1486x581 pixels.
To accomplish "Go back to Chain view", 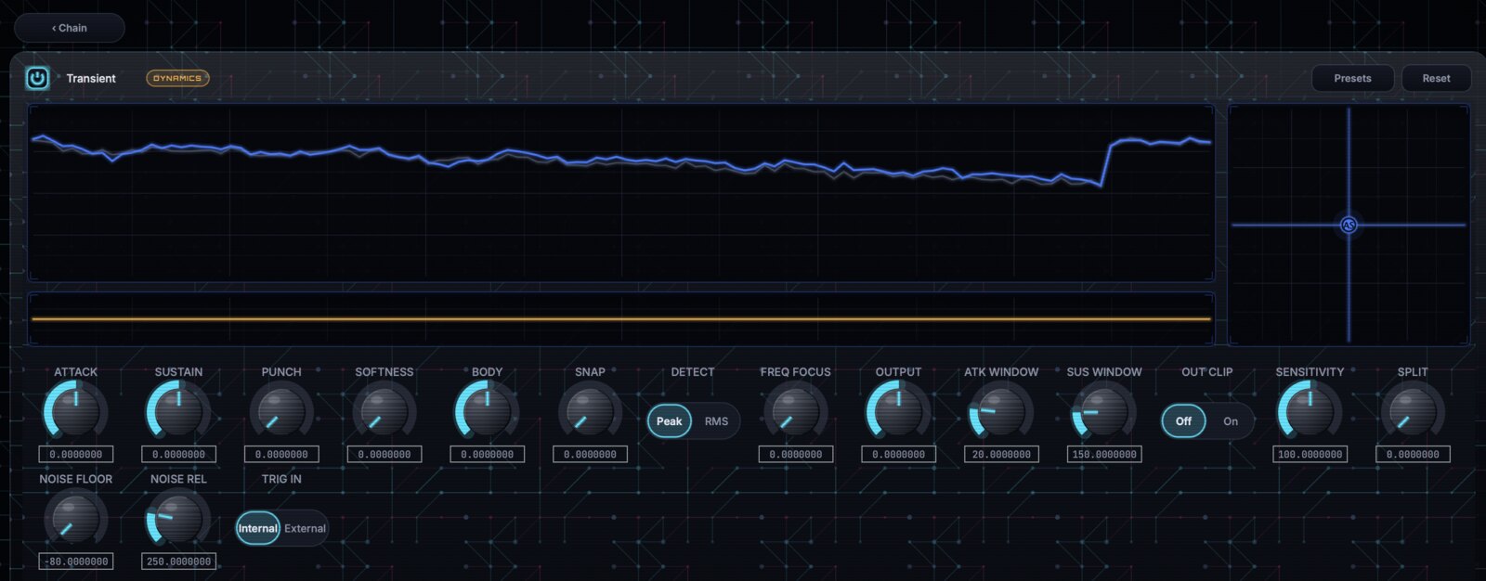I will [x=70, y=28].
